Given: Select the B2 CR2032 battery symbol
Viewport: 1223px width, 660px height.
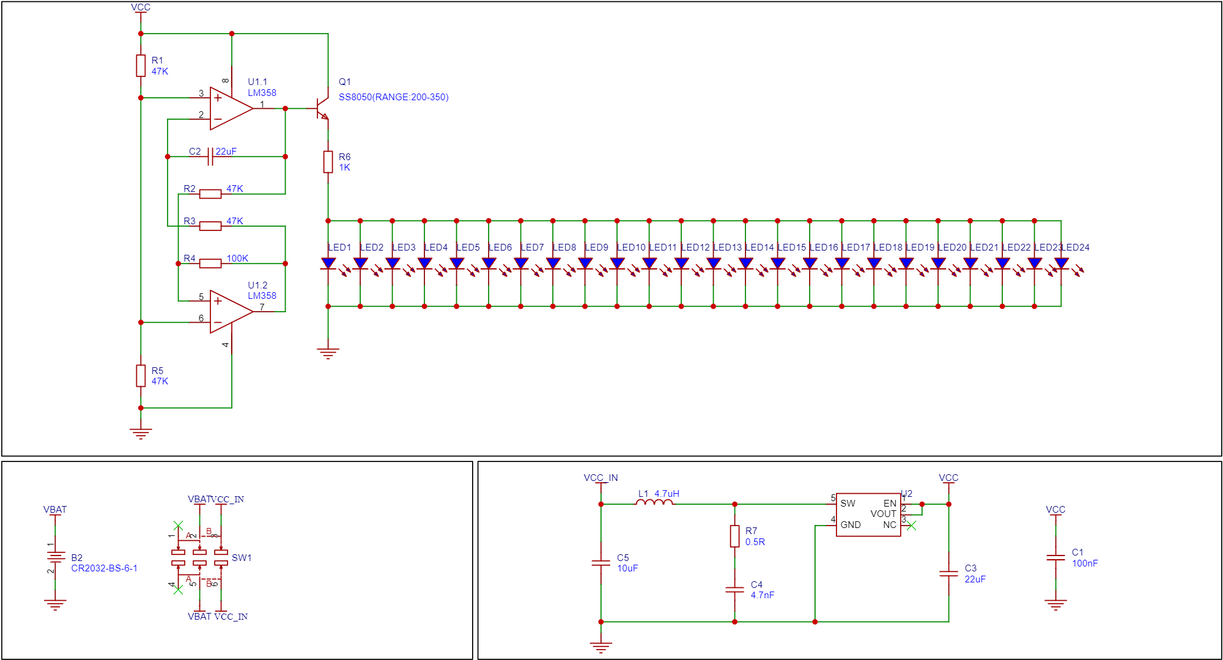Looking at the screenshot, I should tap(55, 557).
